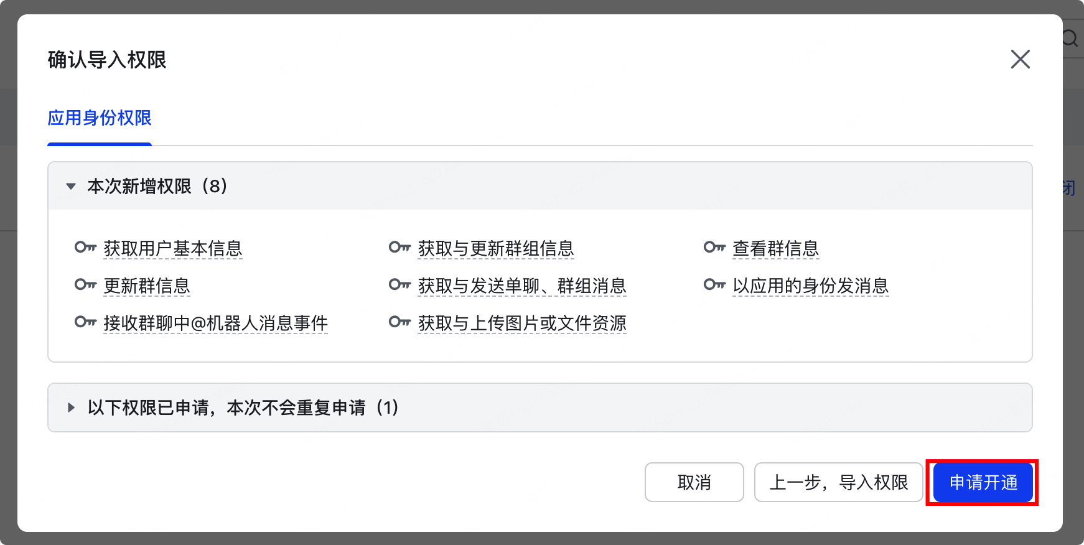
Task: Click the search magnifier icon at top right
Action: (x=1070, y=39)
